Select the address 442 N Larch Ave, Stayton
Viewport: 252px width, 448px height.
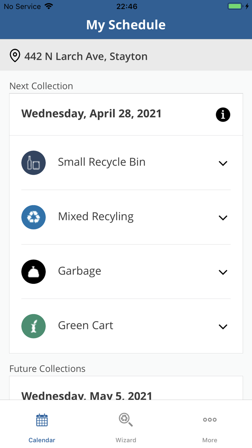point(86,56)
